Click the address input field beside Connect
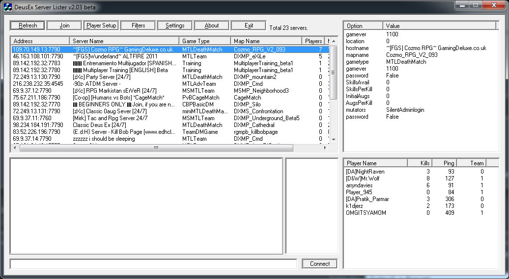This screenshot has height=279, width=509. point(153,264)
